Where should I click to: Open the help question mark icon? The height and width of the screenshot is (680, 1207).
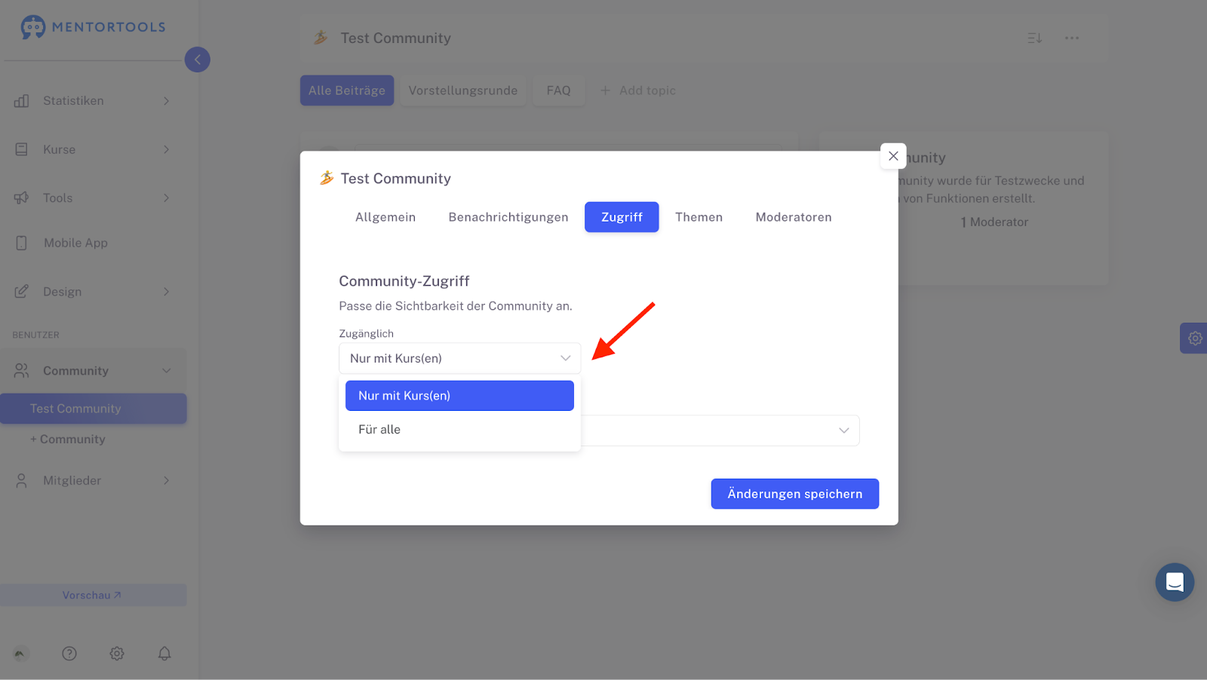coord(69,654)
